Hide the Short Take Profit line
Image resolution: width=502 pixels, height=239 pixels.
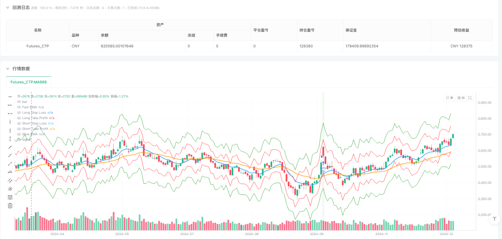pyautogui.click(x=19, y=129)
